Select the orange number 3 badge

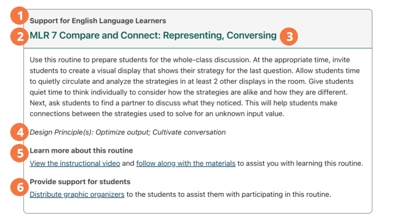[289, 37]
